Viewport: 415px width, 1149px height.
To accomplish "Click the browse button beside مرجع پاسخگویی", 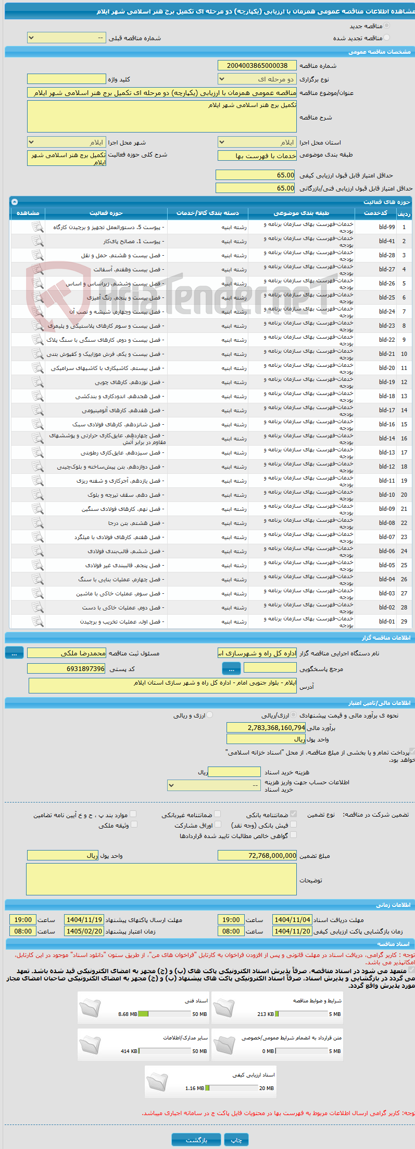I will pos(231,668).
